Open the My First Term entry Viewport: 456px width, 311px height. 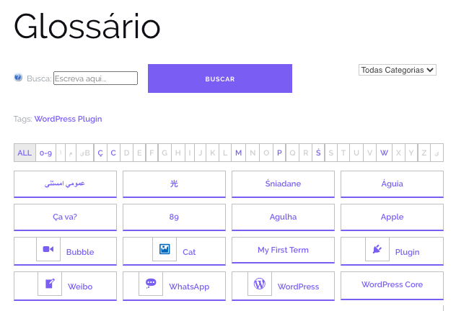coord(283,250)
